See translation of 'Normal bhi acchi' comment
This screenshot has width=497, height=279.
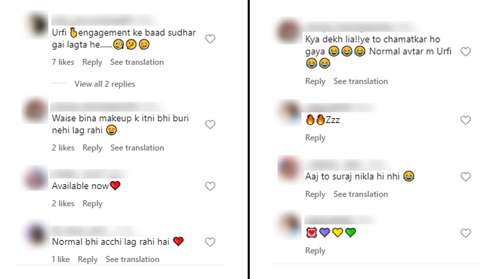(133, 259)
